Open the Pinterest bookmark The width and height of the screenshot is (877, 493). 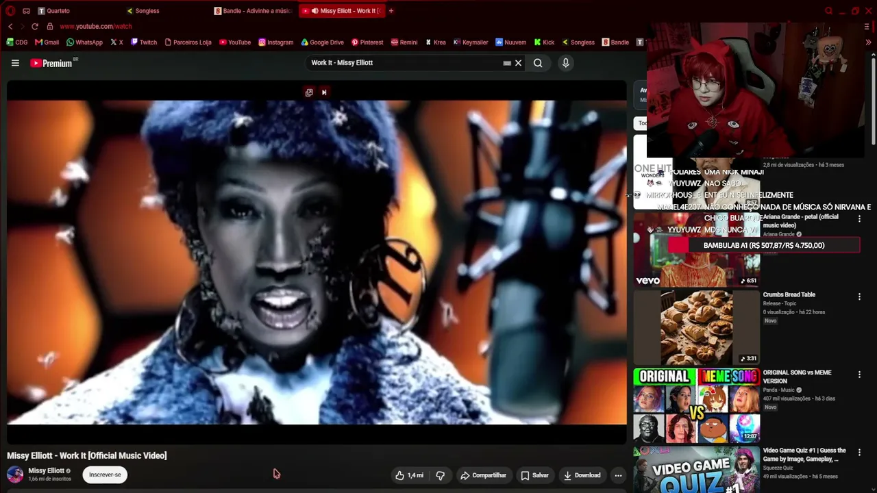(367, 42)
